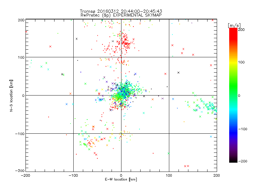Click the -200 tick label on the N-S axis
The image size is (255, 191).
(20, 171)
